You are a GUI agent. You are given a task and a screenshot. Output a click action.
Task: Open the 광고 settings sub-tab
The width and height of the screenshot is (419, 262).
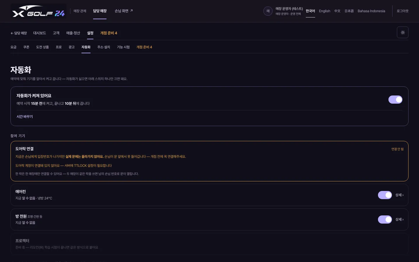72,47
